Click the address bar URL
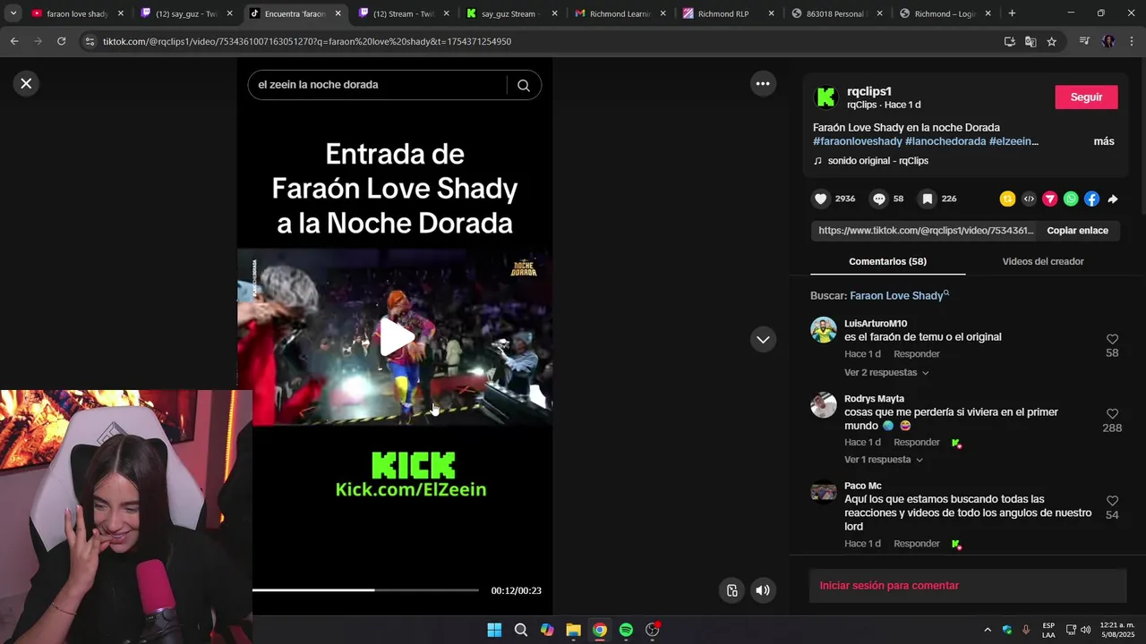 tap(307, 41)
